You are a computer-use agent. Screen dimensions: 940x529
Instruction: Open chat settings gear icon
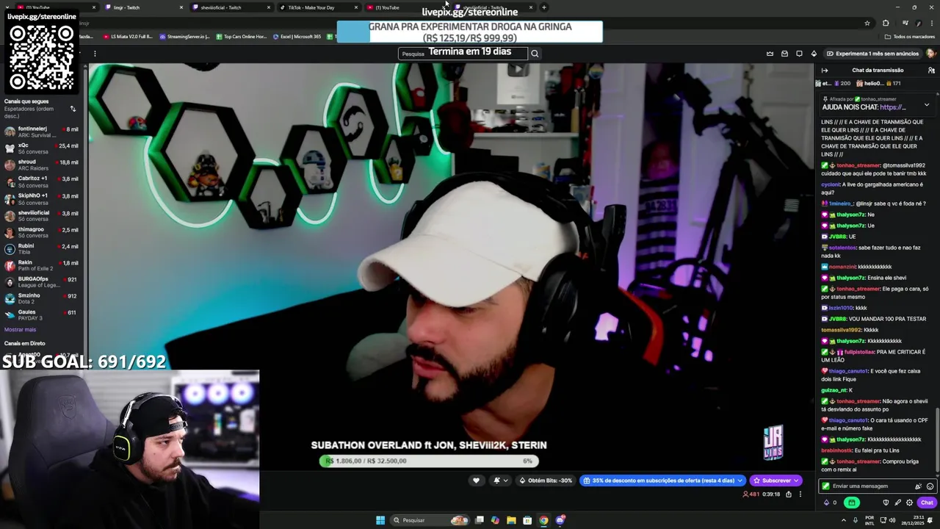point(909,503)
